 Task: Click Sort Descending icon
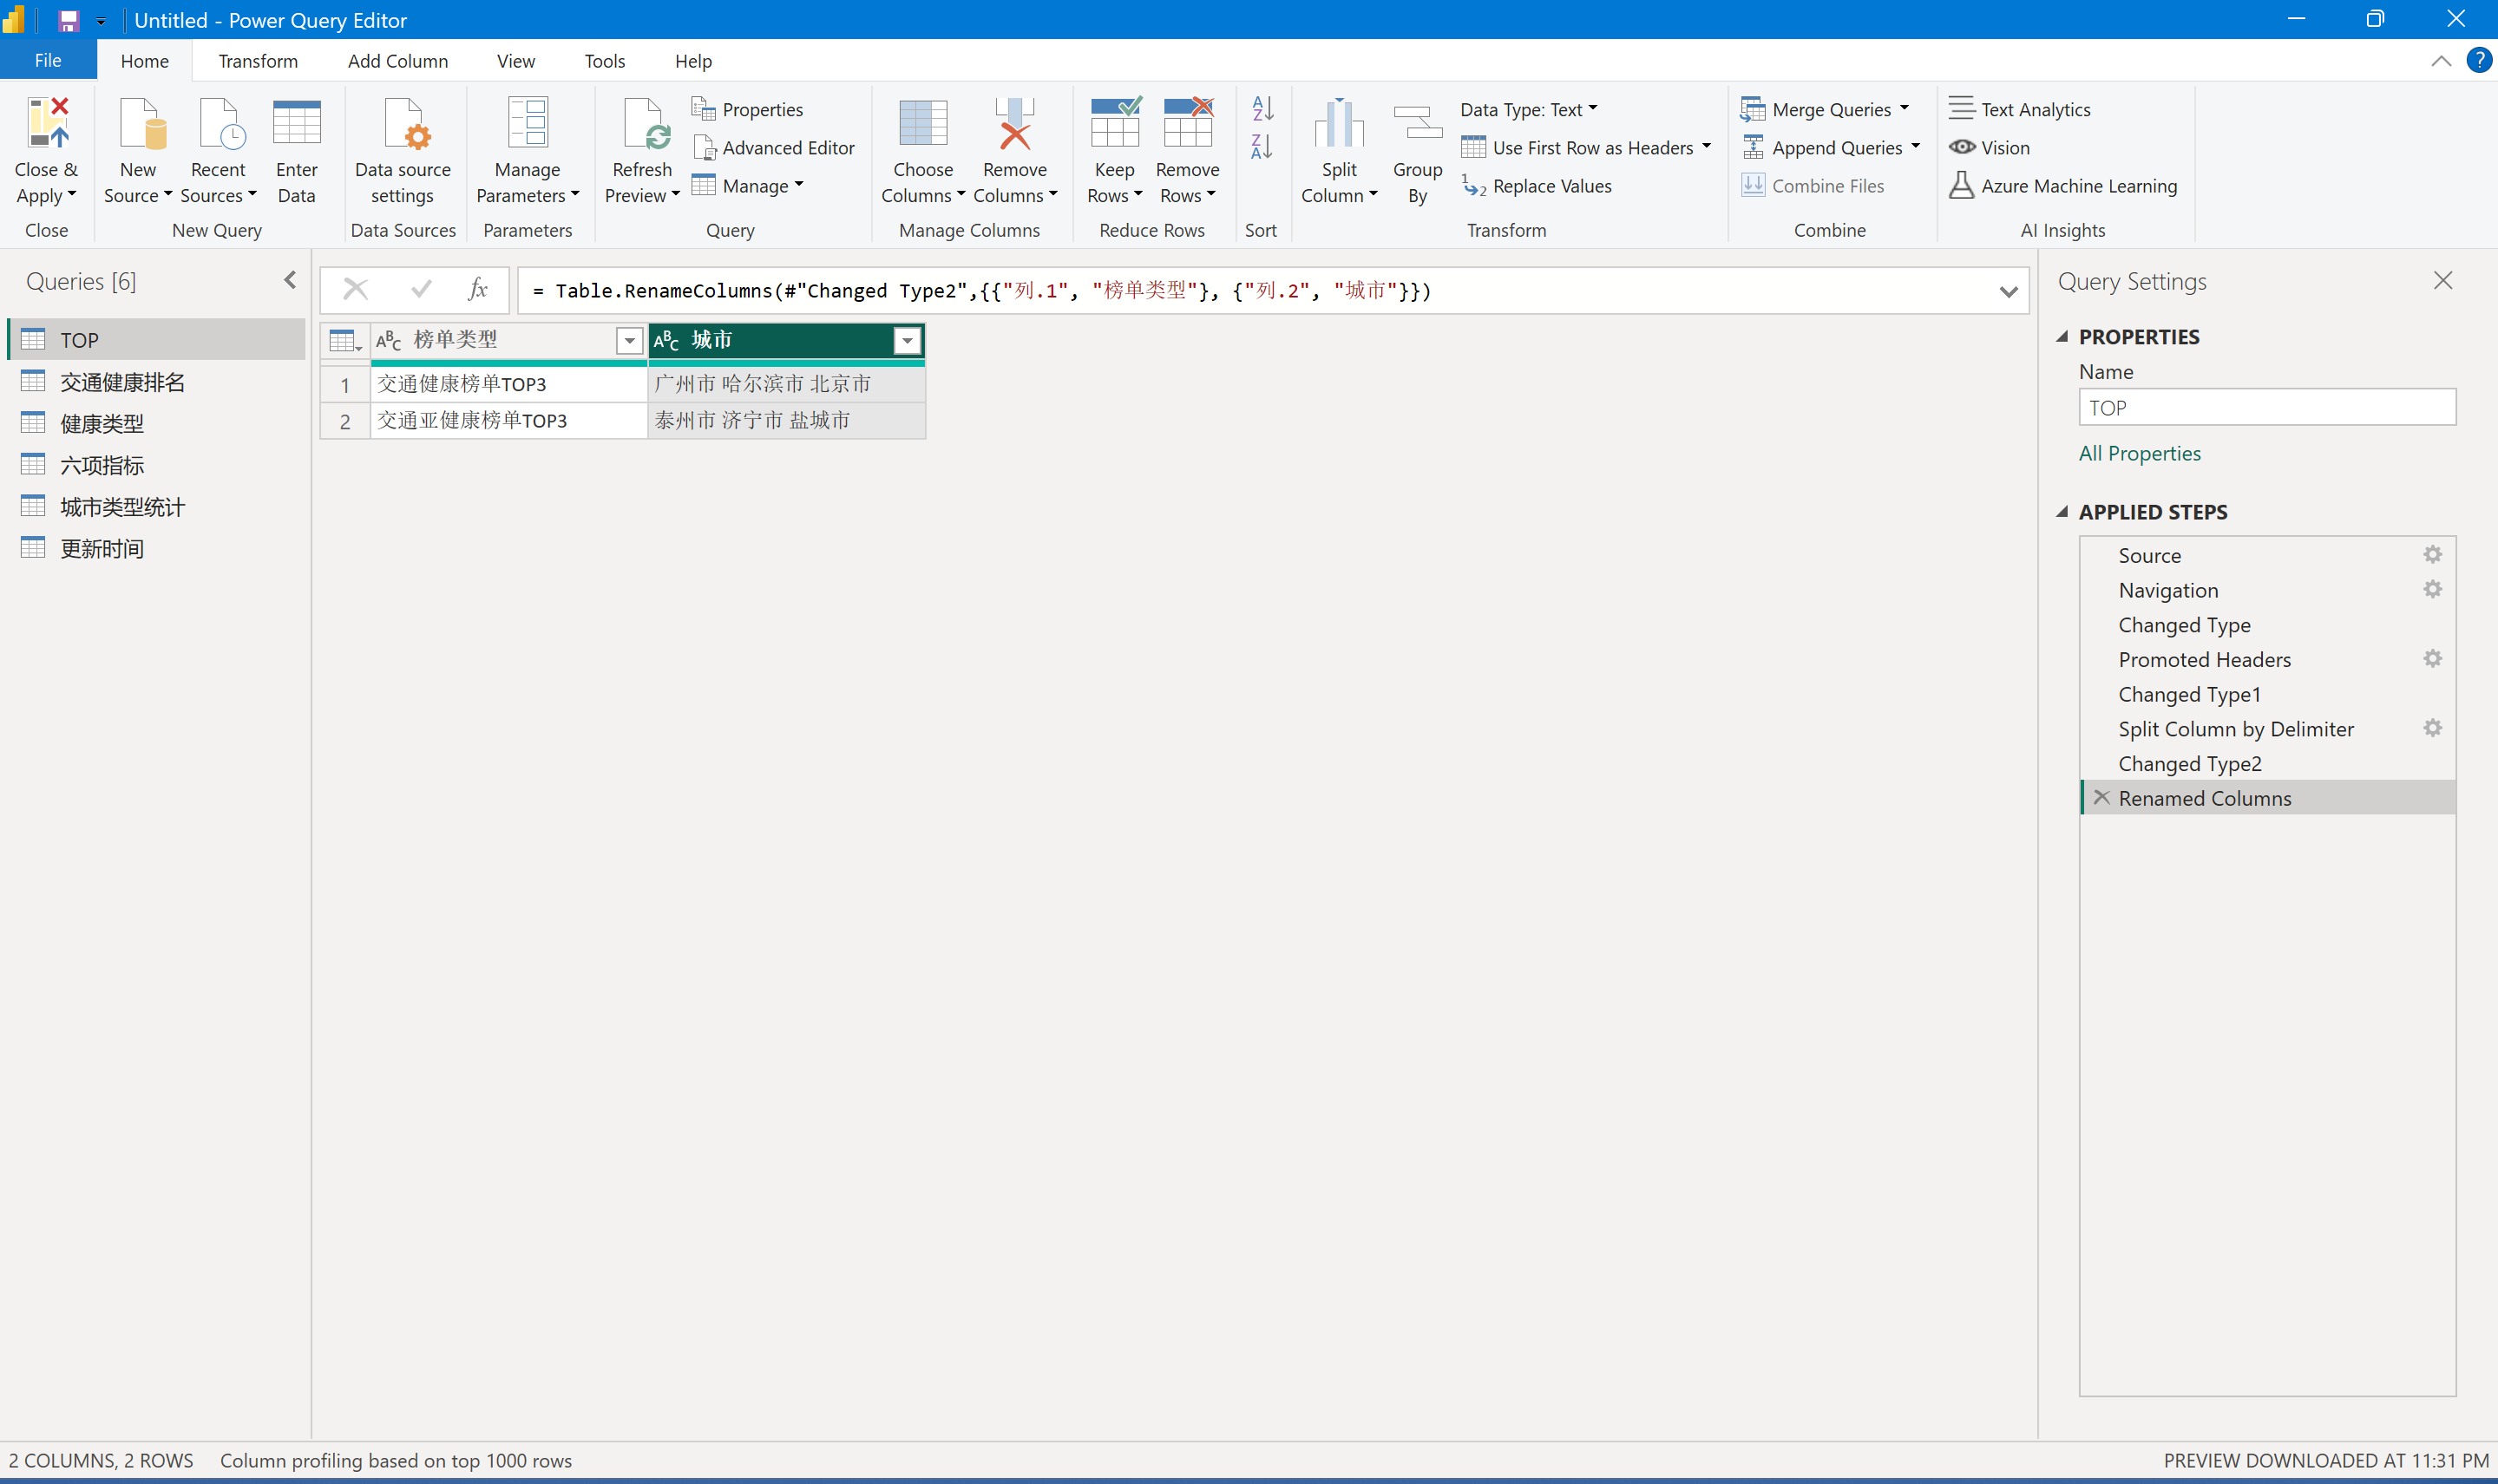click(1262, 147)
